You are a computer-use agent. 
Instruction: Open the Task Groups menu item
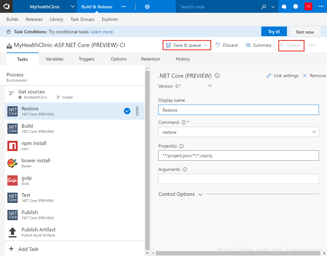tap(82, 19)
